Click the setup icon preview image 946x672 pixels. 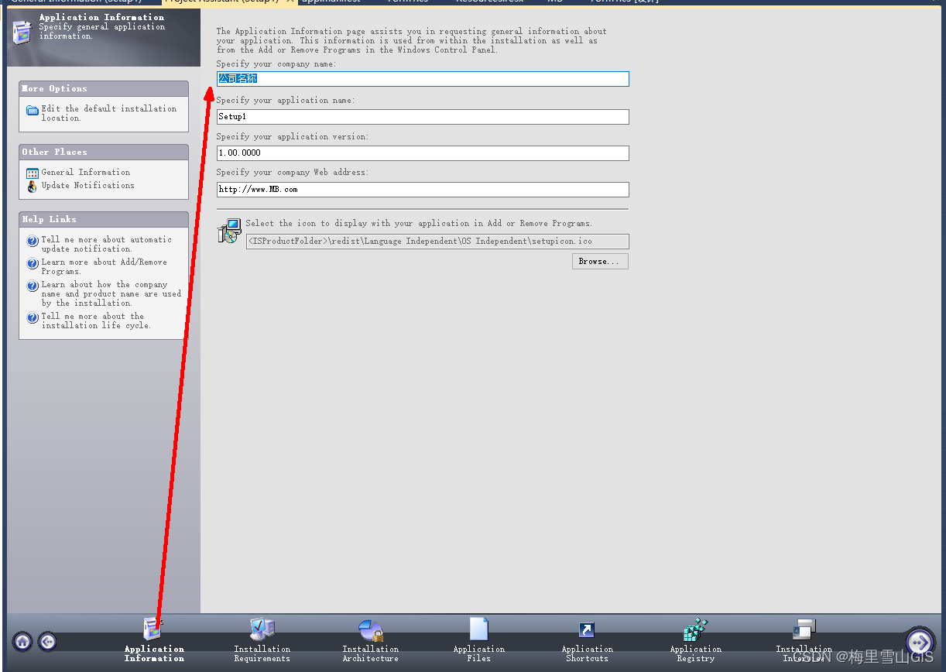[x=229, y=231]
